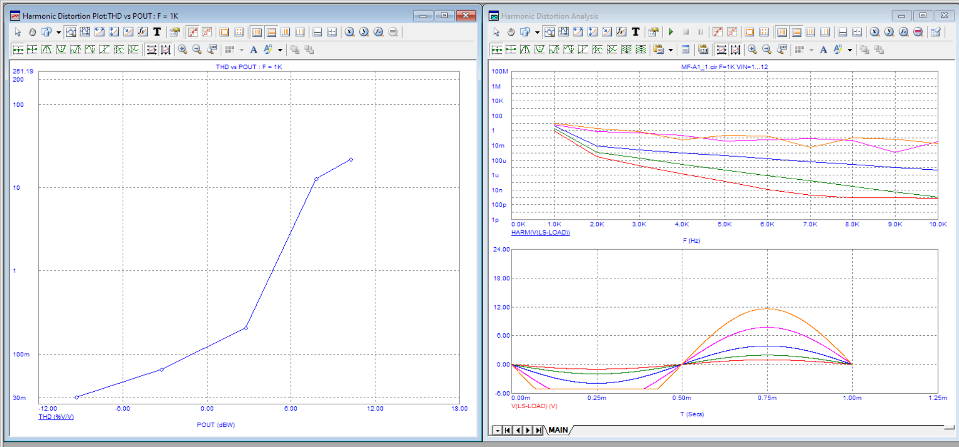Go to previous page tab with left arrow
This screenshot has width=959, height=447.
(518, 430)
